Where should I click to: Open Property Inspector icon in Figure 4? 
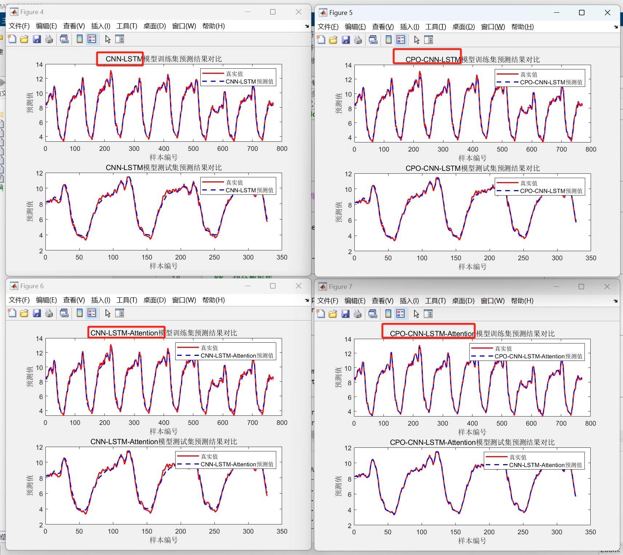coord(120,39)
